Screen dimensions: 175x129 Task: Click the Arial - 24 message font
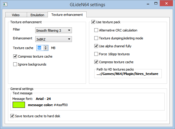pos(43,99)
